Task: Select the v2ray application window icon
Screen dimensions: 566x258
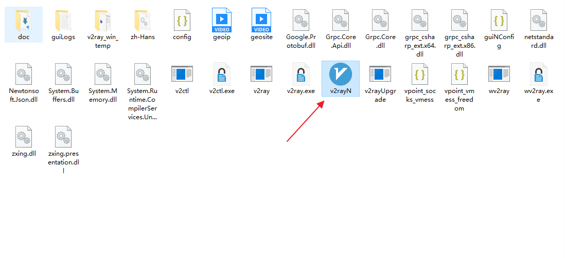Action: point(261,74)
